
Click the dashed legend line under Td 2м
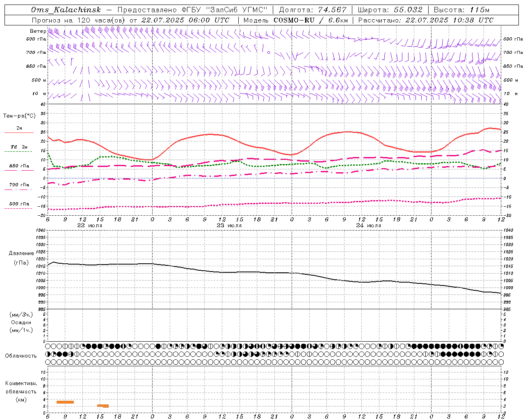pyautogui.click(x=18, y=152)
